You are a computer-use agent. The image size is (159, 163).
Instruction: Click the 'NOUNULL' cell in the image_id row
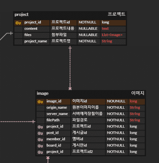pos(117,102)
